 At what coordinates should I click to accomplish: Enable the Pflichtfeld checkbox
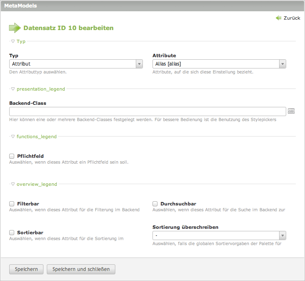coord(12,156)
